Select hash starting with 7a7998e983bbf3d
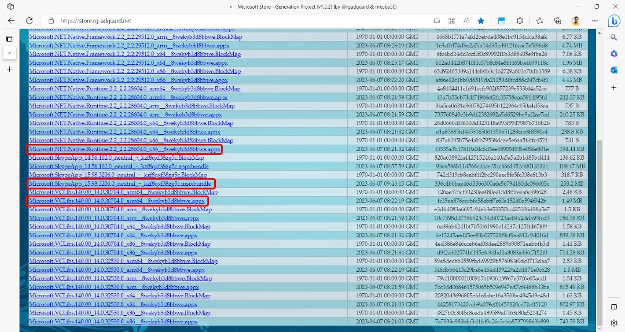The height and width of the screenshot is (332, 625). 492,322
